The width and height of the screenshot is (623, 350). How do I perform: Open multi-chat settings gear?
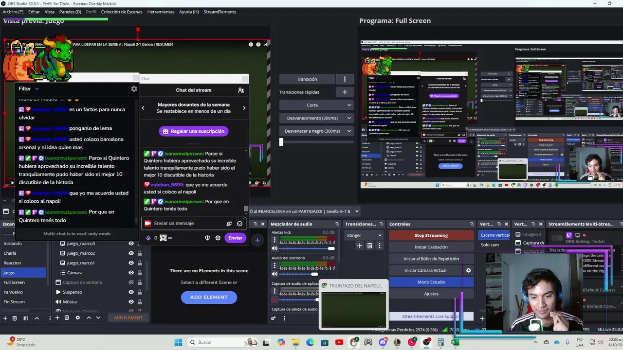[x=134, y=89]
